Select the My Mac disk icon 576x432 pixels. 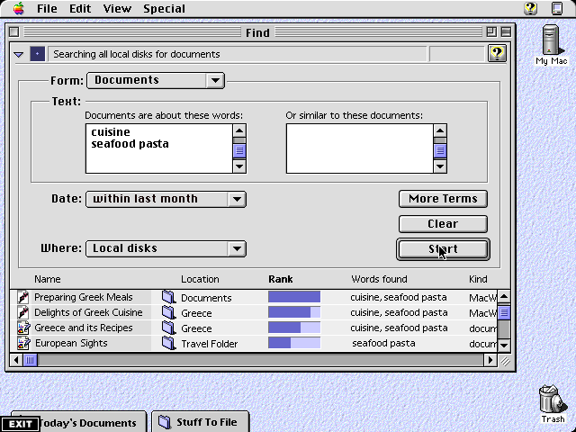click(552, 41)
